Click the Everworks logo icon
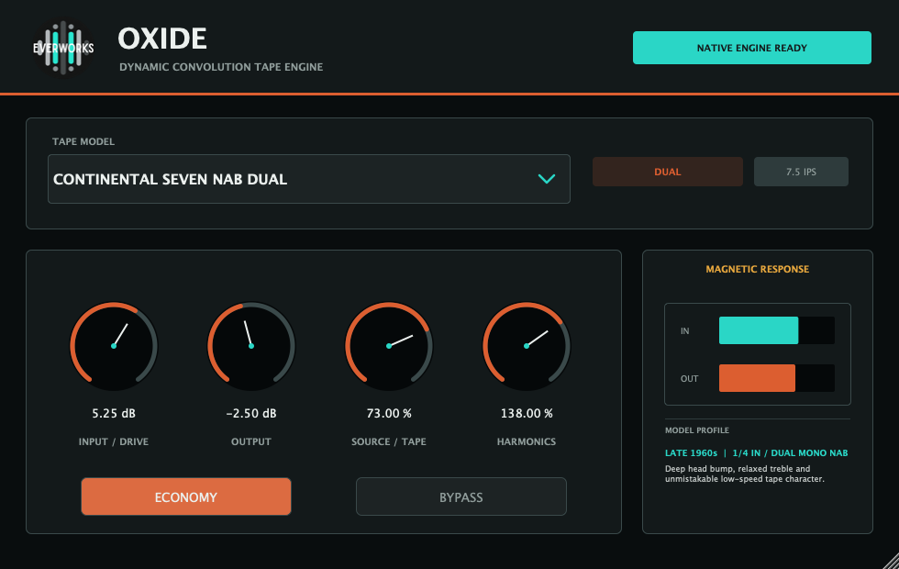 [x=63, y=48]
